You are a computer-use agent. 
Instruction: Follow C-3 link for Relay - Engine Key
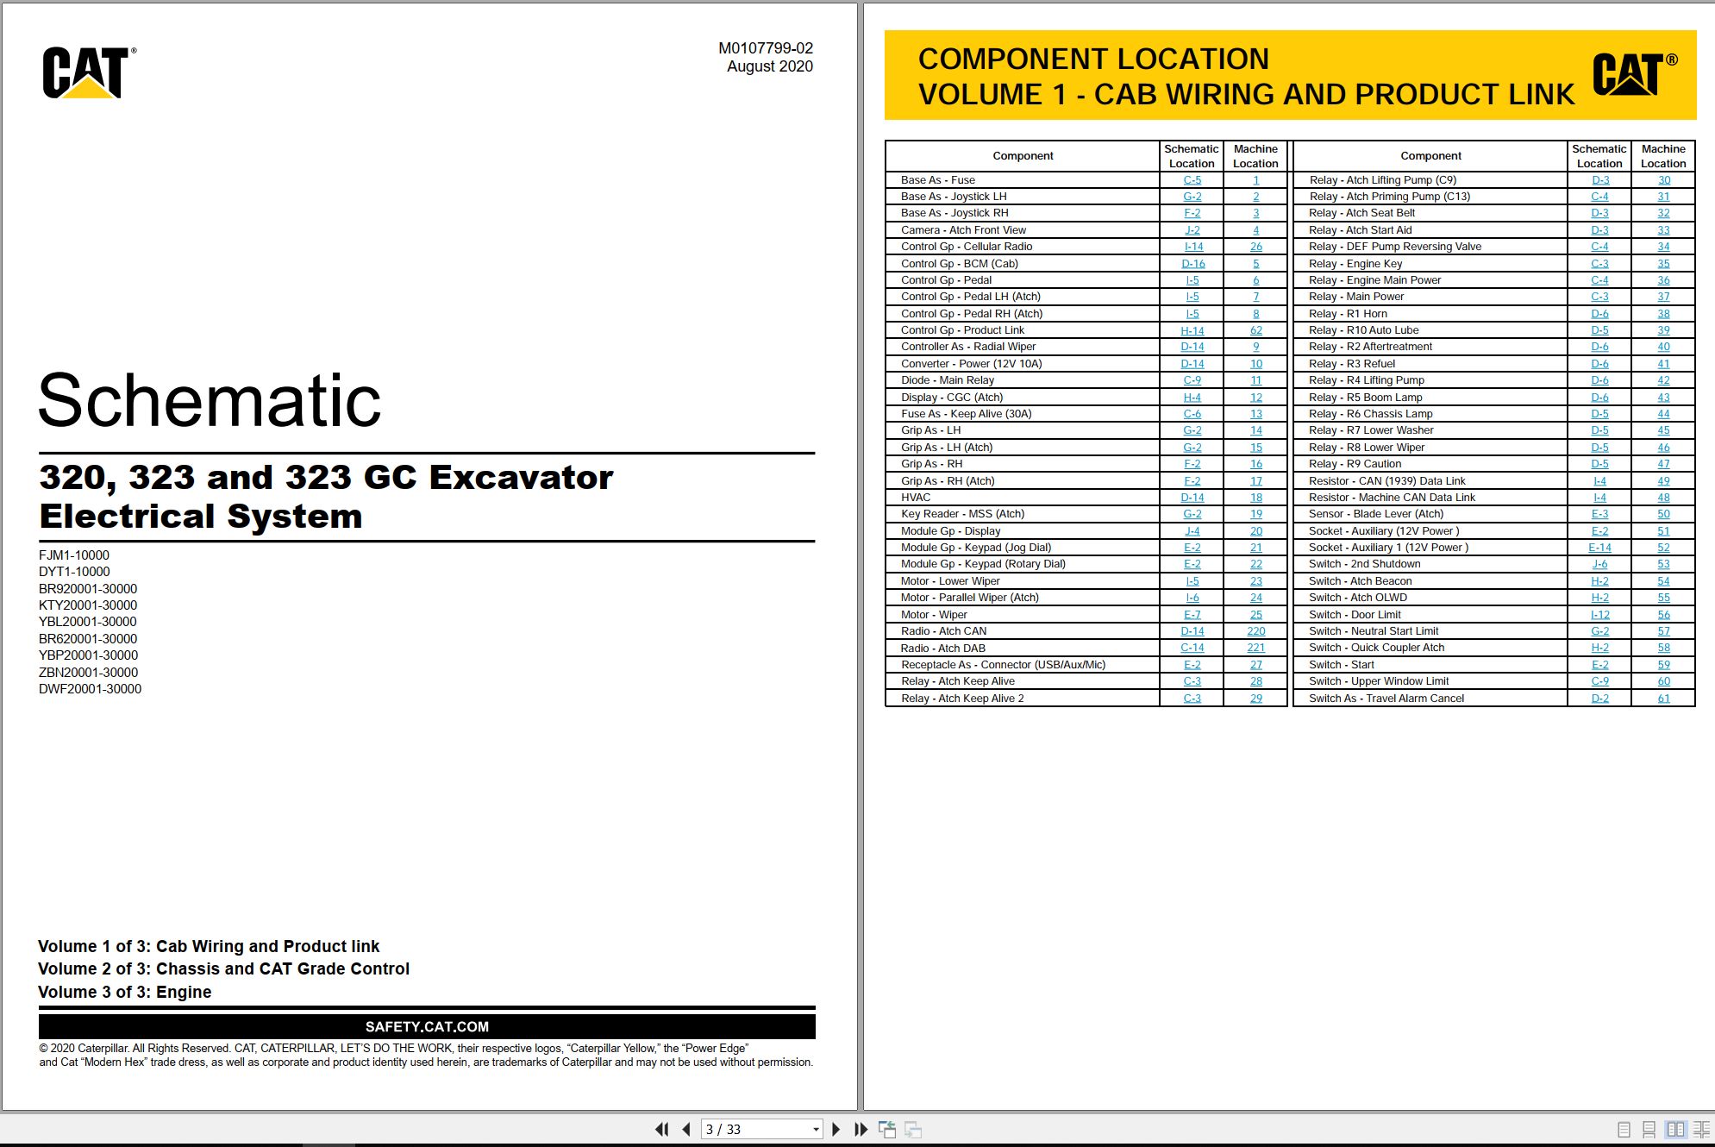tap(1599, 264)
